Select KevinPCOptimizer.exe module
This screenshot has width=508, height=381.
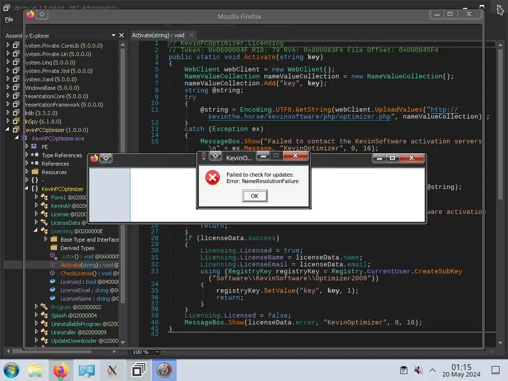click(x=59, y=138)
